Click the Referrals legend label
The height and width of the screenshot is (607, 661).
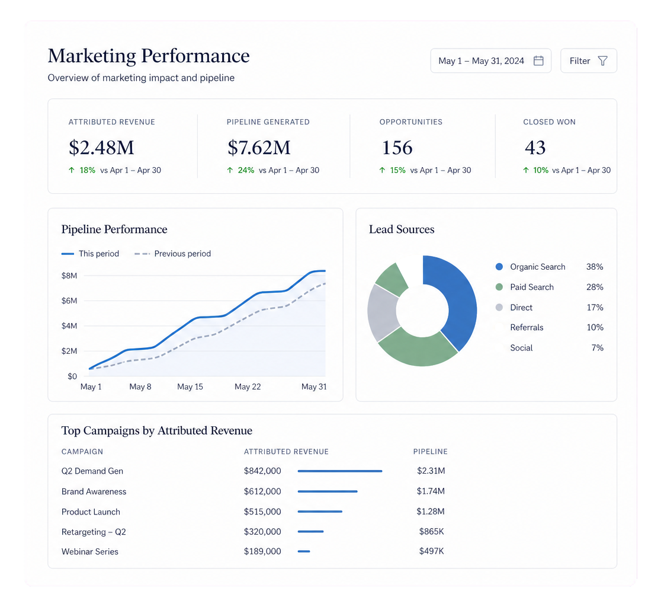pos(527,327)
